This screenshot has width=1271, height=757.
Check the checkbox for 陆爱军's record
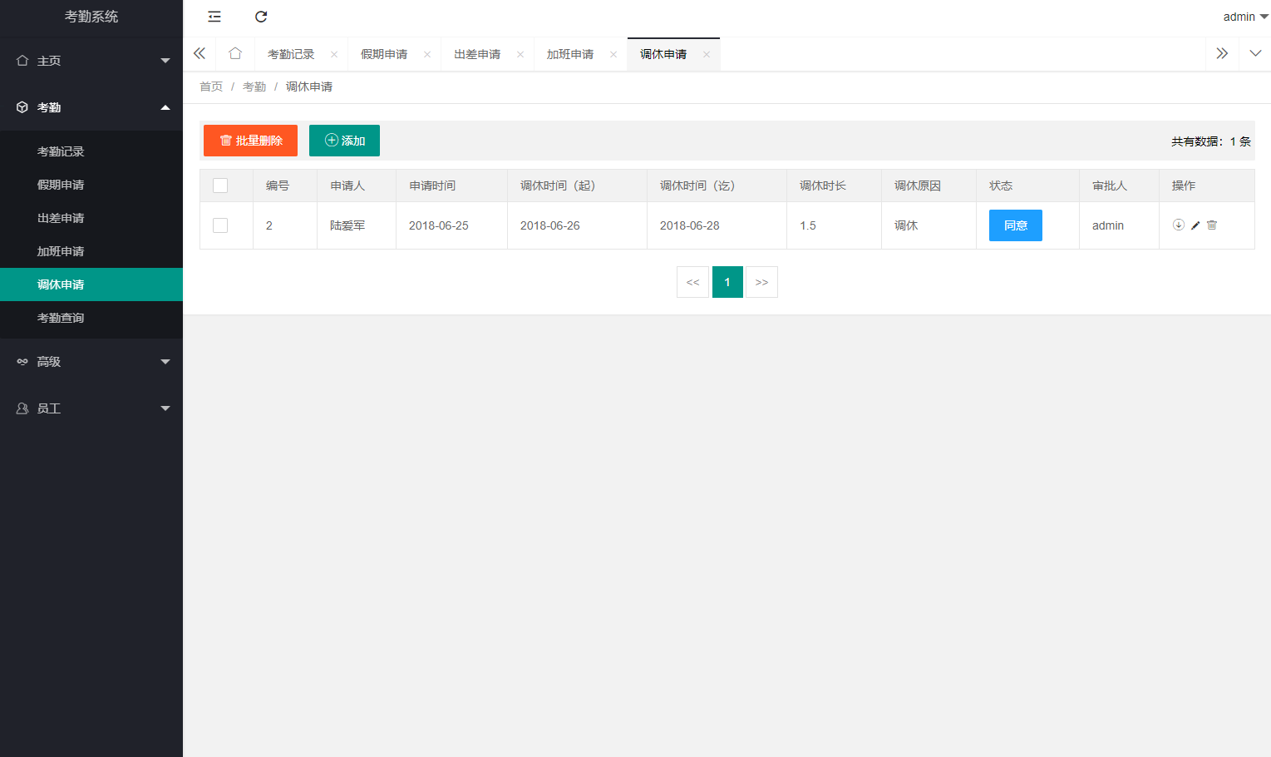(220, 225)
